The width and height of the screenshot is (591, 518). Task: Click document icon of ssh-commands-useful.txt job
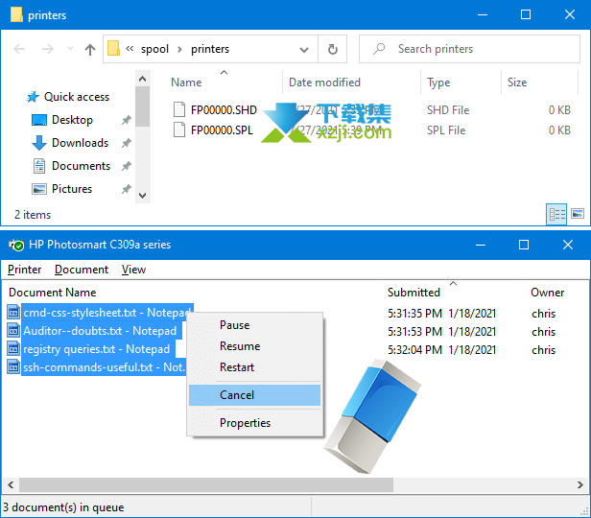[13, 367]
